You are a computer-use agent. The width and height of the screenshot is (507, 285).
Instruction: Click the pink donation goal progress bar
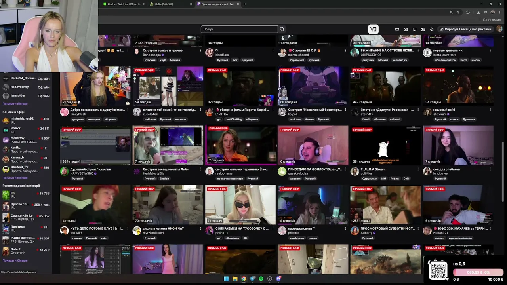(x=478, y=272)
